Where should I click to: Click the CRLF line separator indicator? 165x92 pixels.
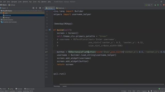pyautogui.click(x=134, y=91)
